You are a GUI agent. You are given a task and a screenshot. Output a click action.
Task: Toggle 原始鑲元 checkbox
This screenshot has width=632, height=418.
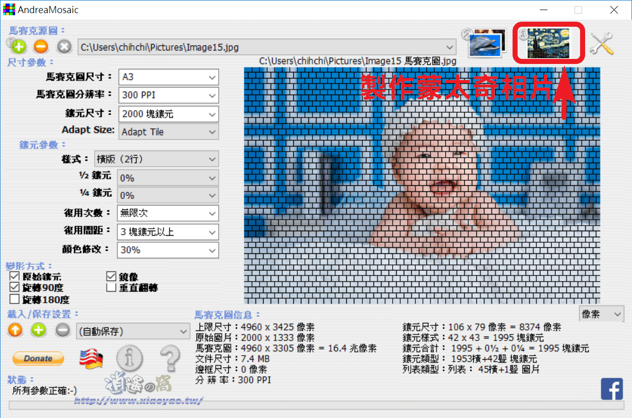point(14,277)
